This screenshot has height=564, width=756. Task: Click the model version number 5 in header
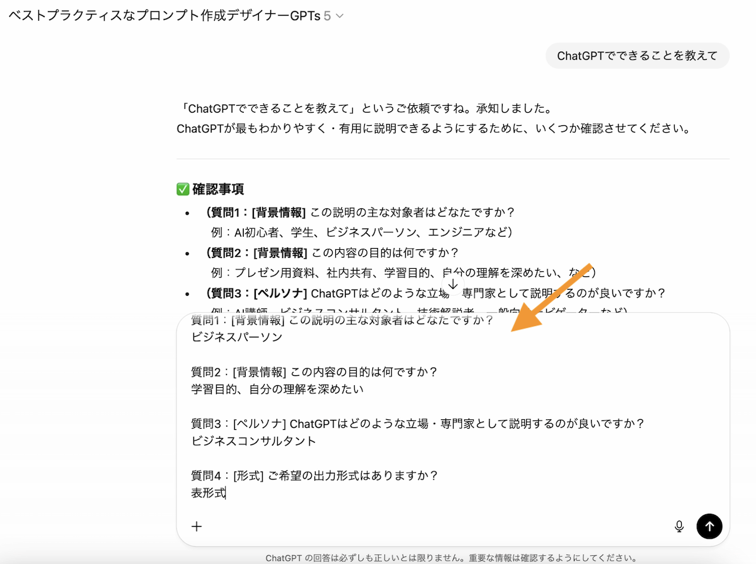(327, 16)
